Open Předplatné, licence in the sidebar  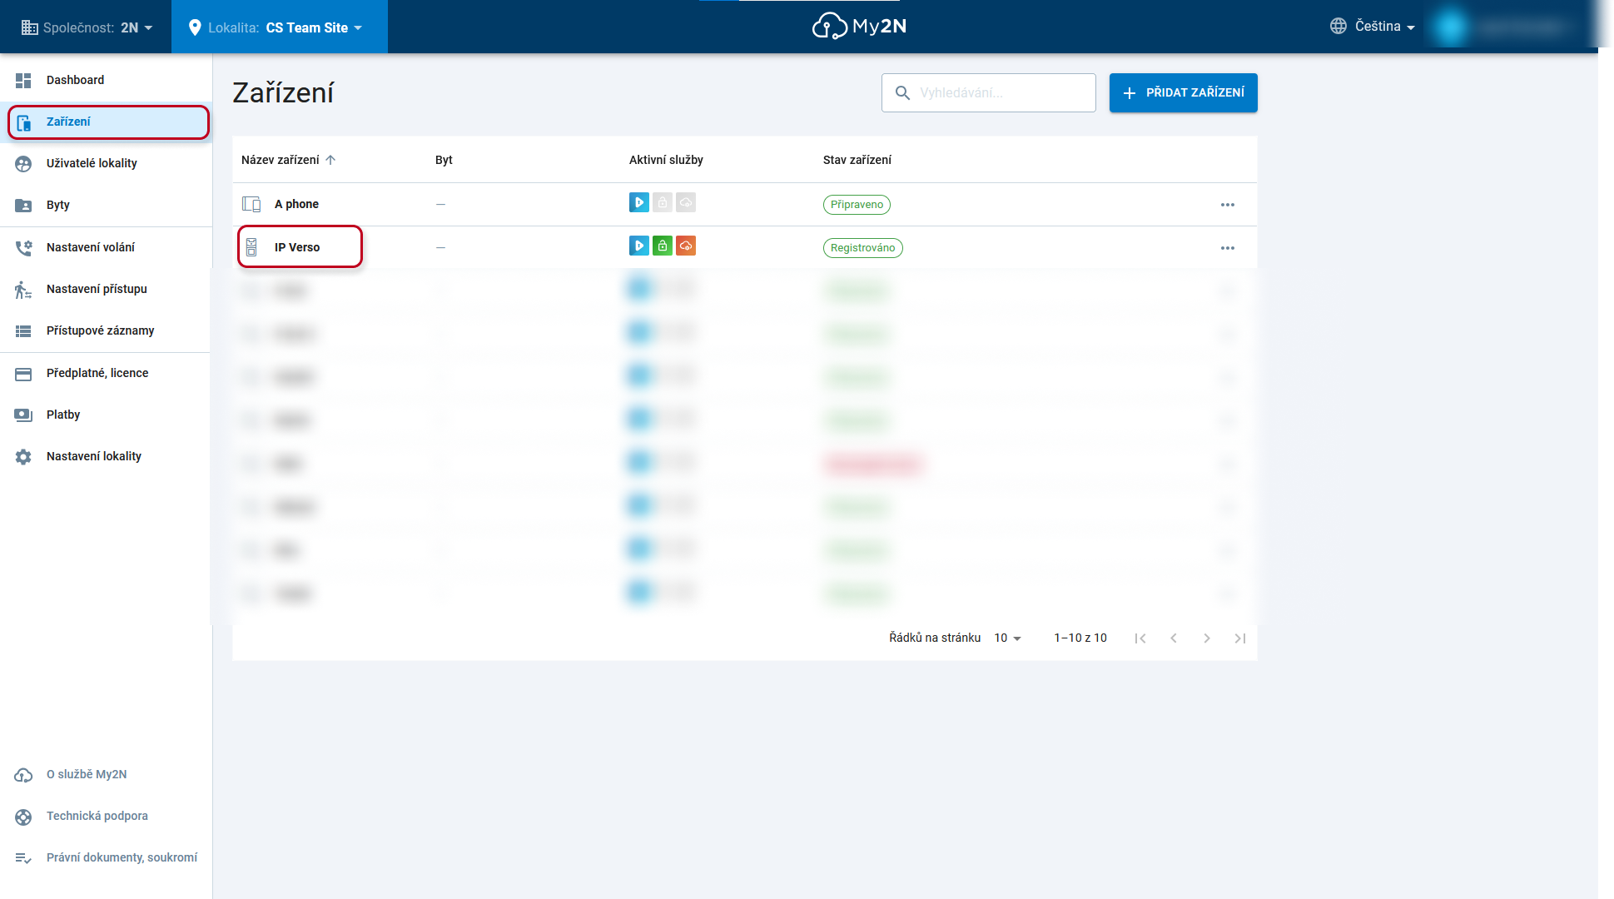pyautogui.click(x=106, y=374)
